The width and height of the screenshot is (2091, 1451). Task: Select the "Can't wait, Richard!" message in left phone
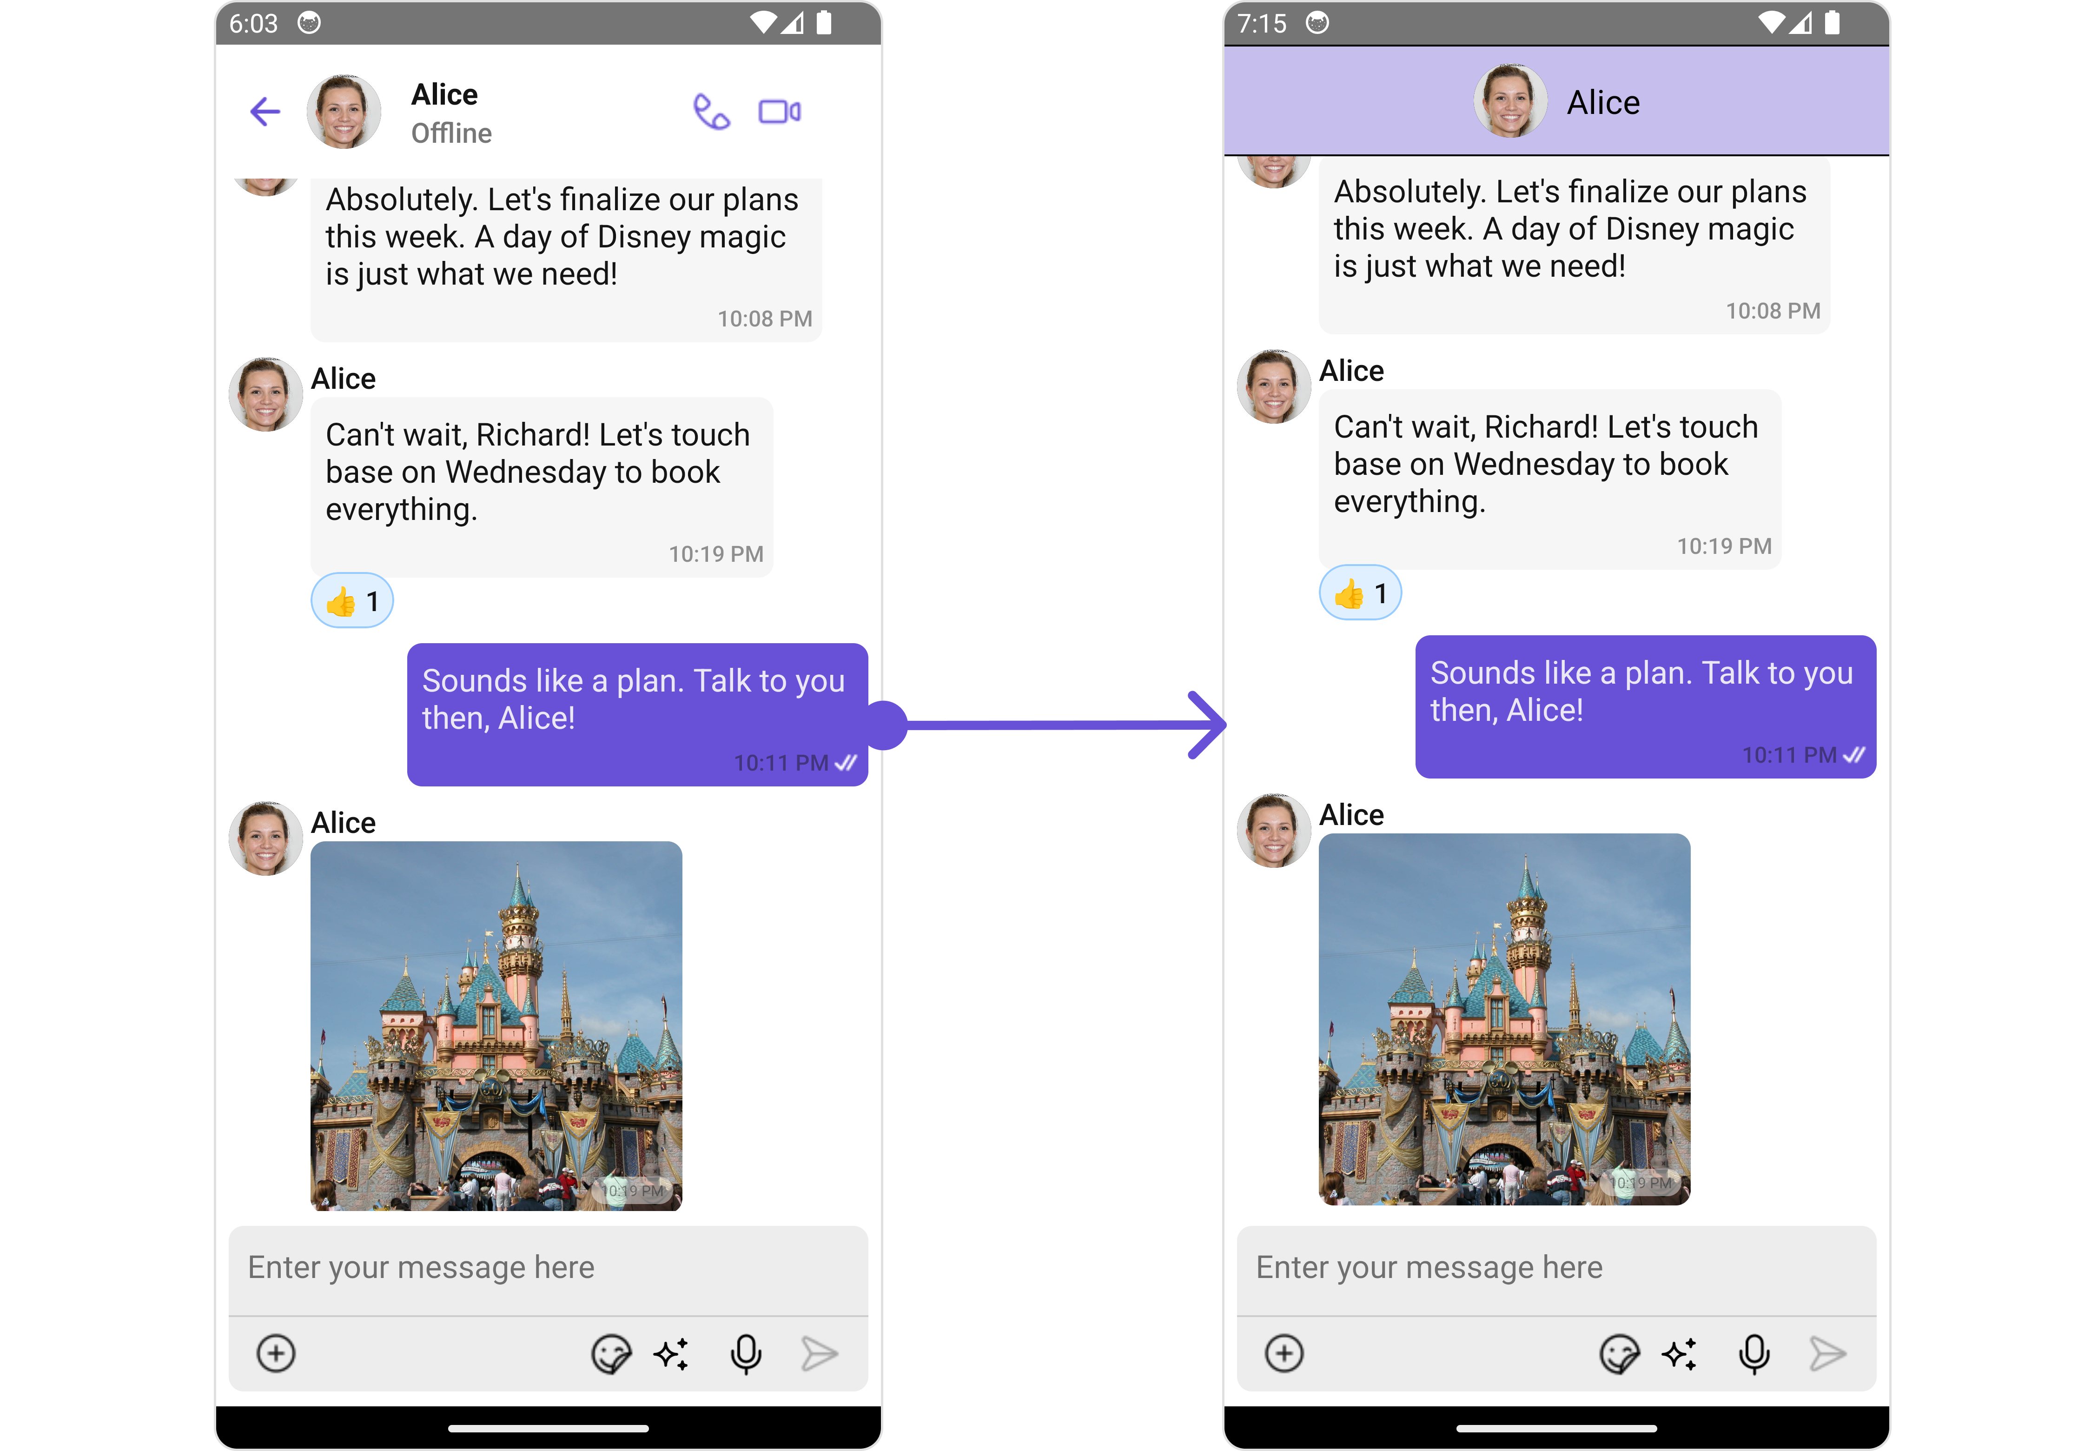point(542,487)
